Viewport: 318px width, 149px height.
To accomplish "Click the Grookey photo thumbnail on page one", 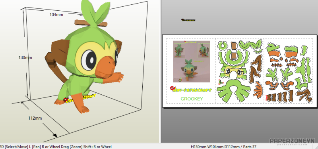I will coord(192,61).
